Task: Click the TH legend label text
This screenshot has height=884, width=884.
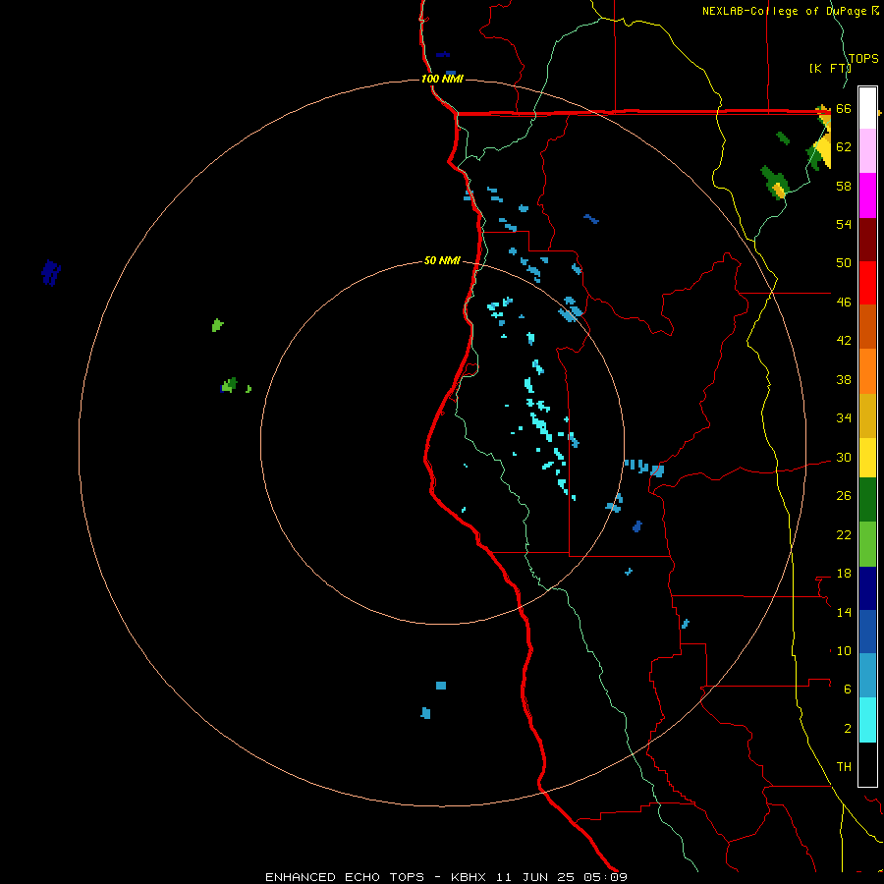Action: (x=844, y=767)
